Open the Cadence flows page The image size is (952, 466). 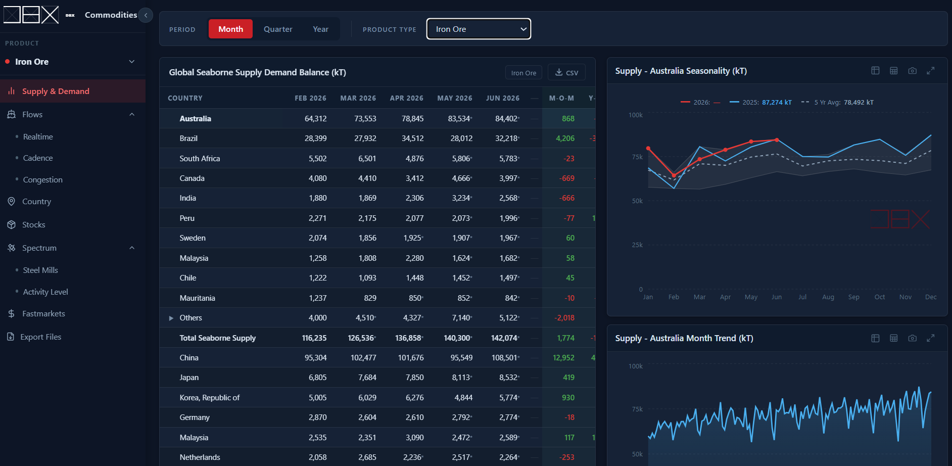coord(38,158)
